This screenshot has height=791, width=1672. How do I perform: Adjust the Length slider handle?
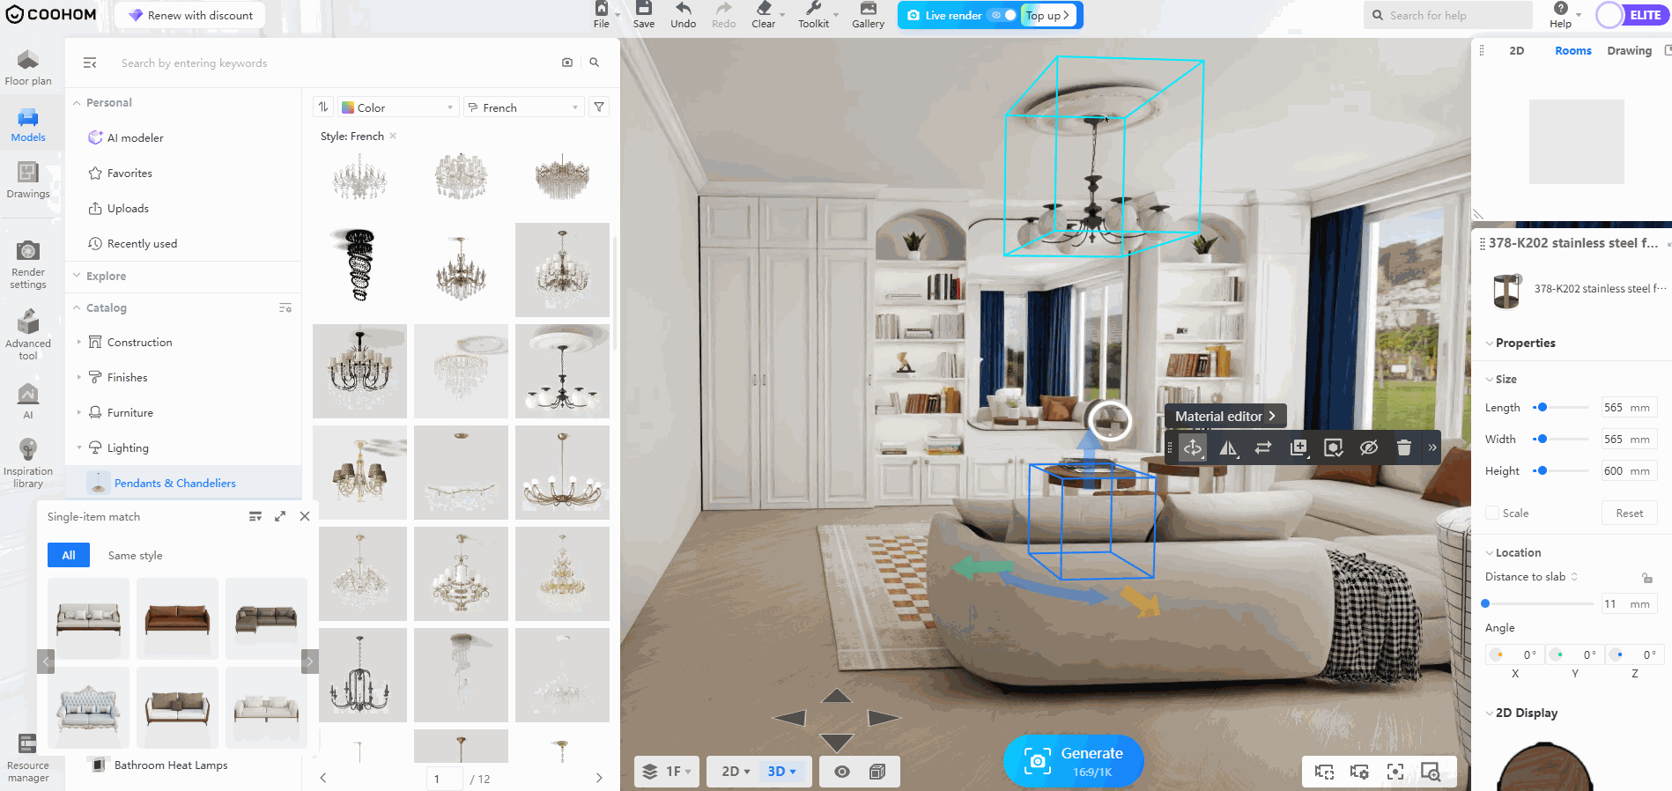coord(1543,407)
